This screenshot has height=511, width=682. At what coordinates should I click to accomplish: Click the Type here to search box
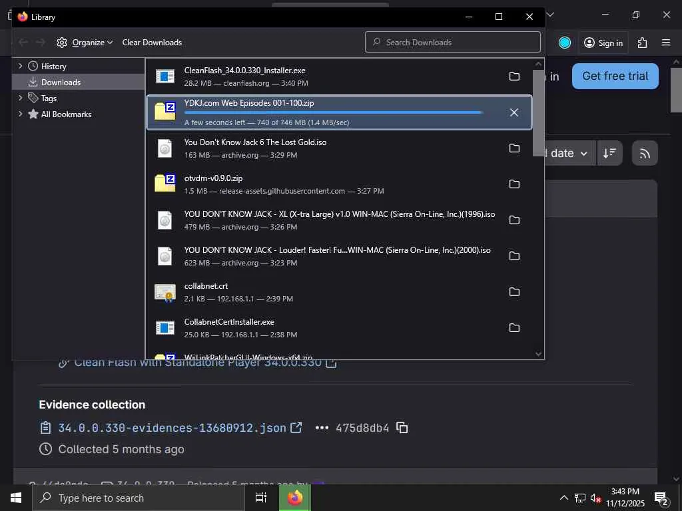coord(139,498)
